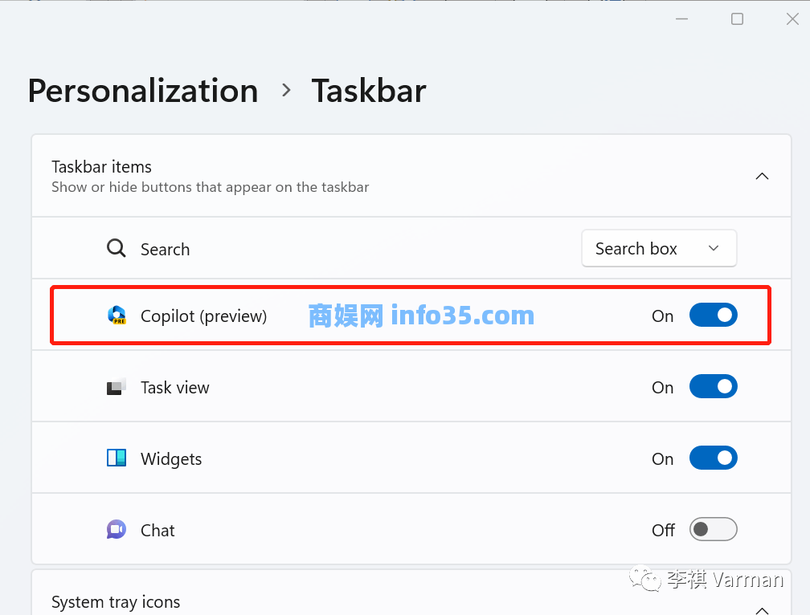Click the Widgets row label
Screen dimensions: 810x615
(171, 459)
